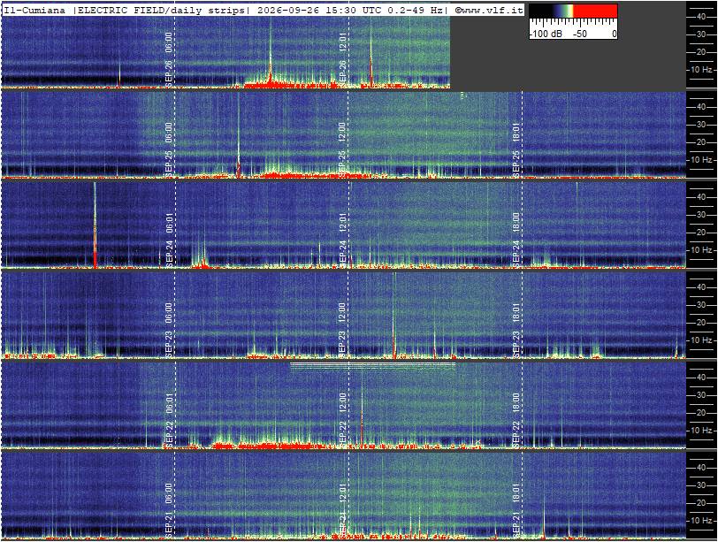Click the "10 Hz" axis label of the SEP-26 strip

point(702,70)
